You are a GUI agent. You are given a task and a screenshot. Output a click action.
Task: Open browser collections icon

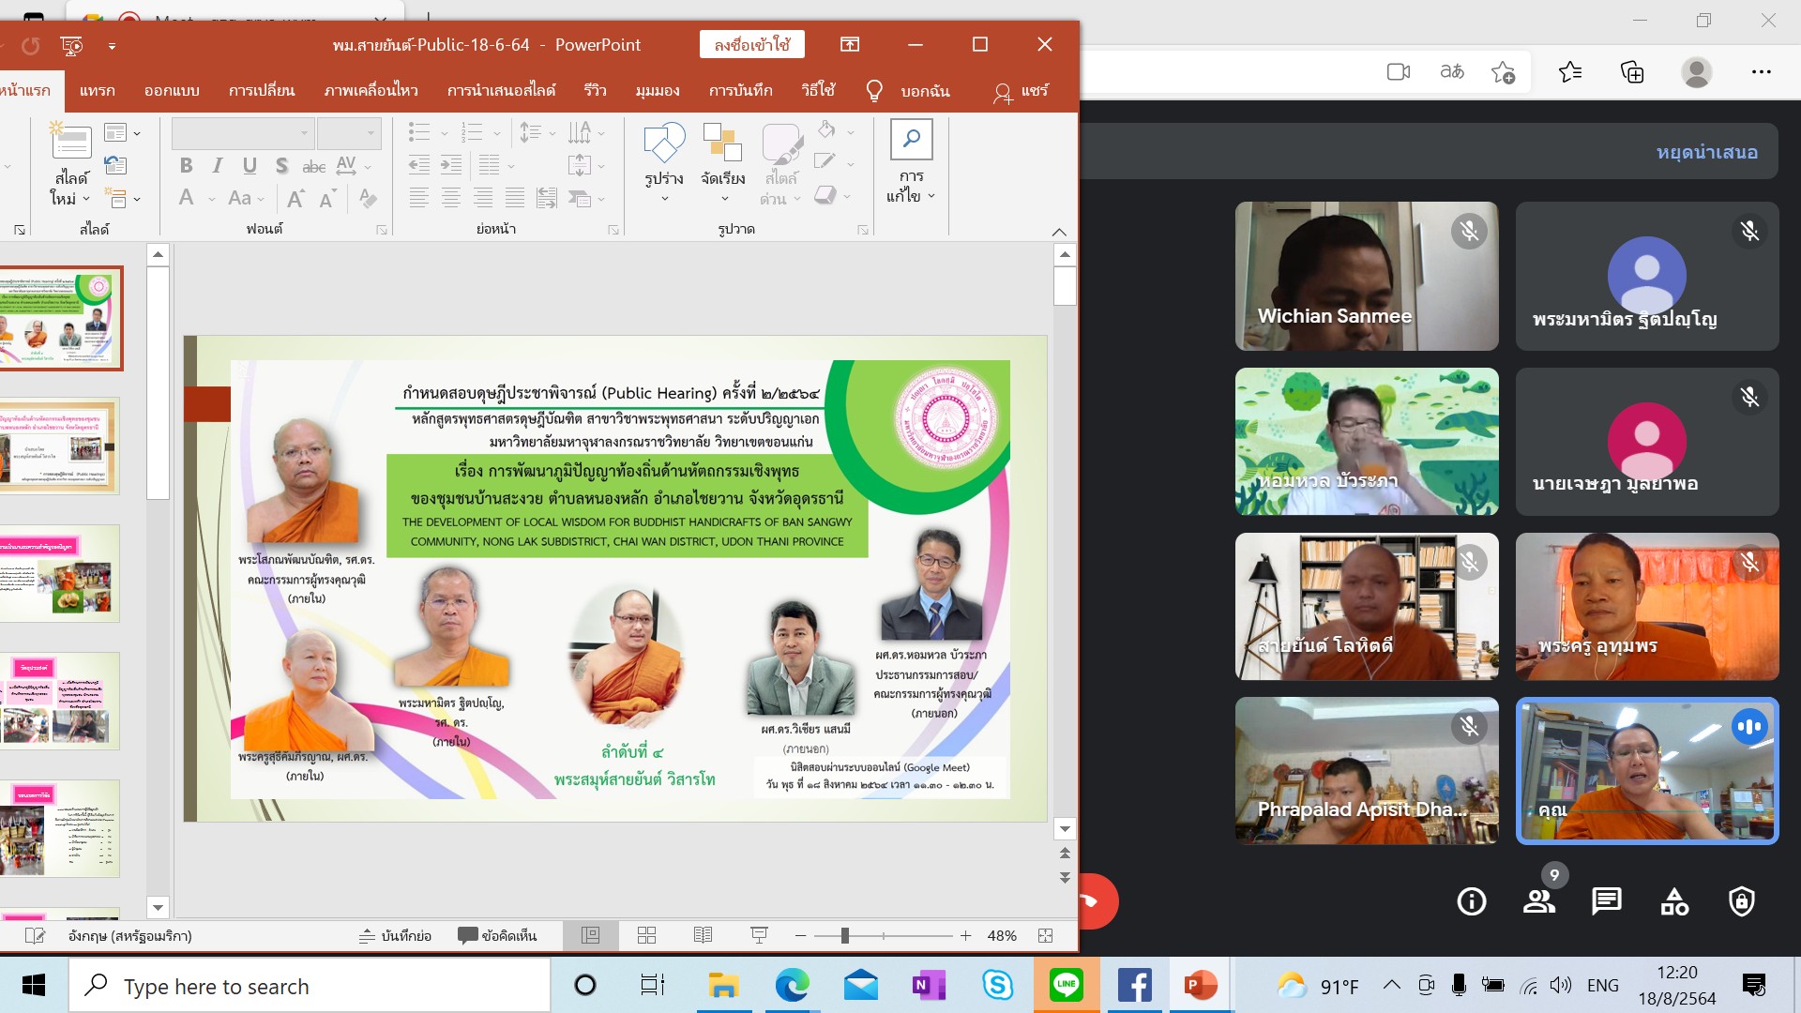coord(1632,72)
